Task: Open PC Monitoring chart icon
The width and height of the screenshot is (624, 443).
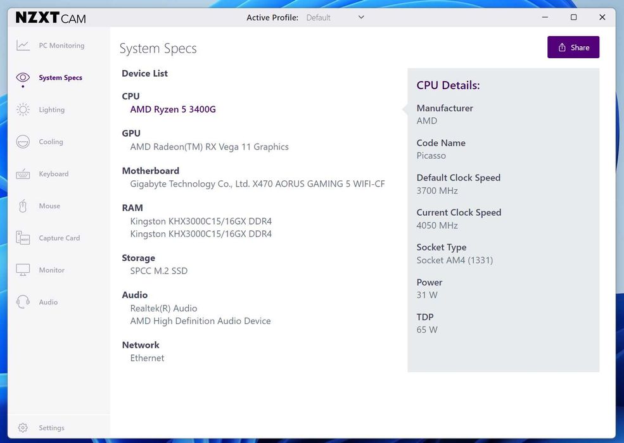Action: [23, 46]
